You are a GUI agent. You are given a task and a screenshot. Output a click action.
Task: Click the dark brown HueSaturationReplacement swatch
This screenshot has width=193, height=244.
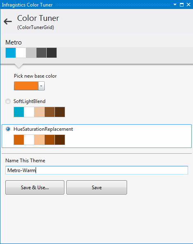60,140
